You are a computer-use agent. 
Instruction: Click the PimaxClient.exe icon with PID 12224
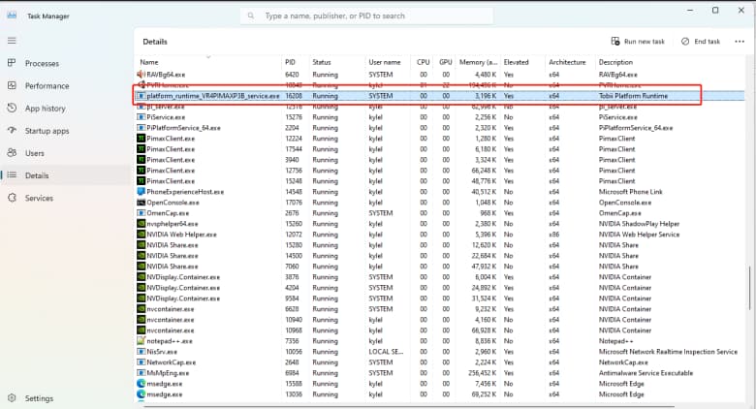pos(141,139)
